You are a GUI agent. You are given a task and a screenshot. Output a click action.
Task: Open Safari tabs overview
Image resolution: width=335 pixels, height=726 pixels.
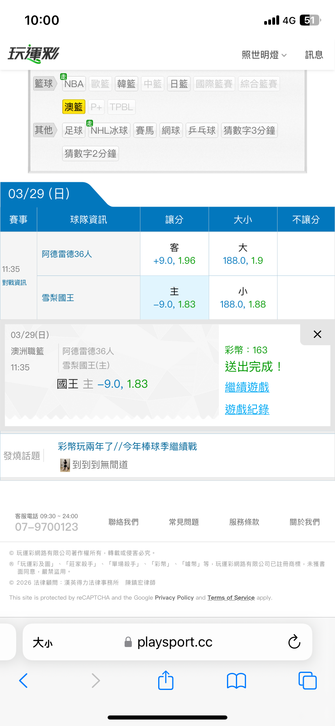[x=307, y=681]
